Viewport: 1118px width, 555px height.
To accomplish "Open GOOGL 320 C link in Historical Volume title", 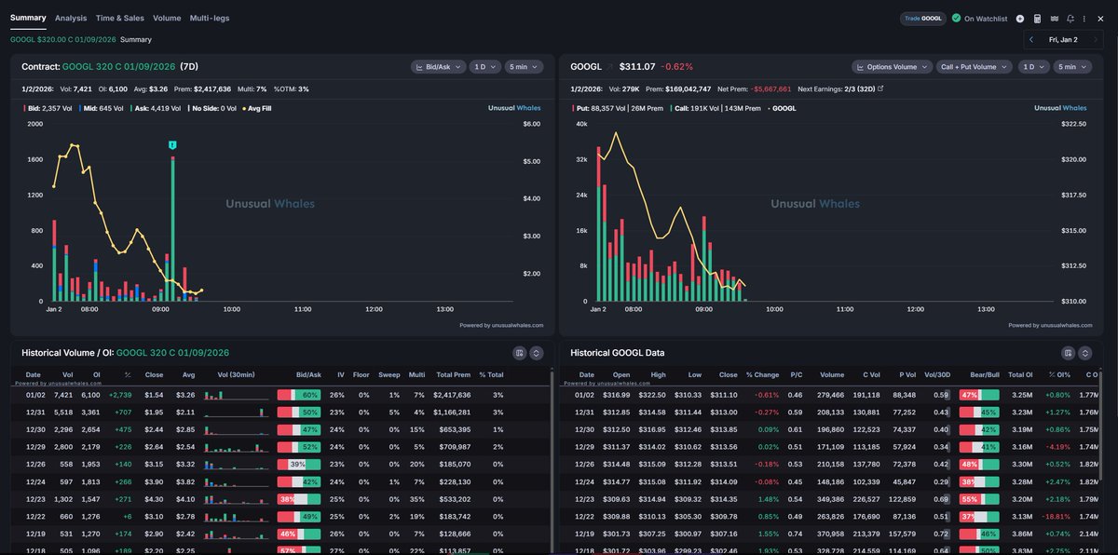I will pyautogui.click(x=172, y=353).
